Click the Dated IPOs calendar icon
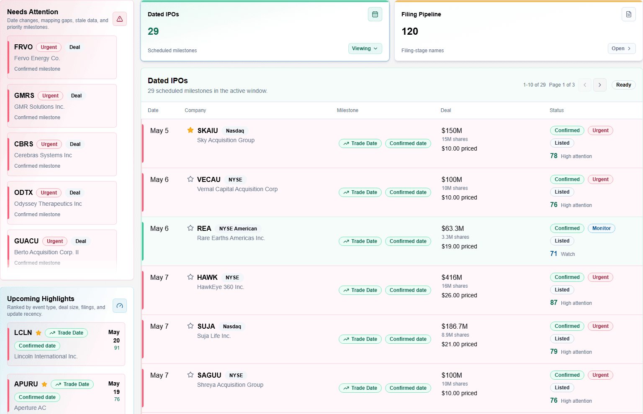Image resolution: width=643 pixels, height=414 pixels. tap(375, 14)
